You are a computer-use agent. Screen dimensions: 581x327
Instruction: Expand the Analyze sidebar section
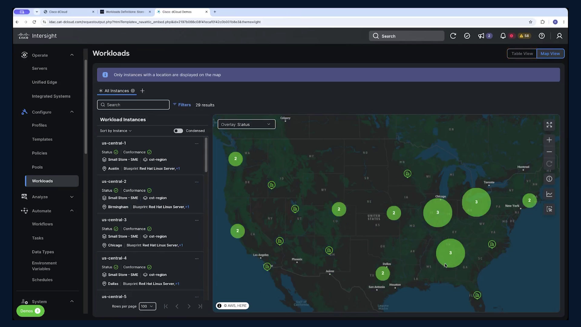(48, 197)
